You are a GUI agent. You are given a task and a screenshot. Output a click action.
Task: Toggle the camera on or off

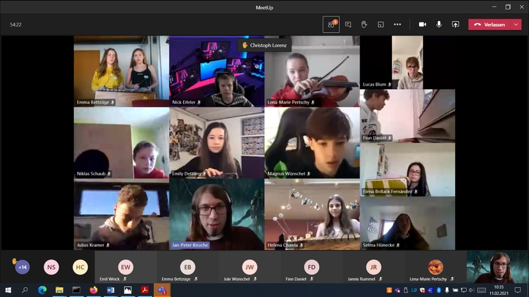pyautogui.click(x=423, y=24)
